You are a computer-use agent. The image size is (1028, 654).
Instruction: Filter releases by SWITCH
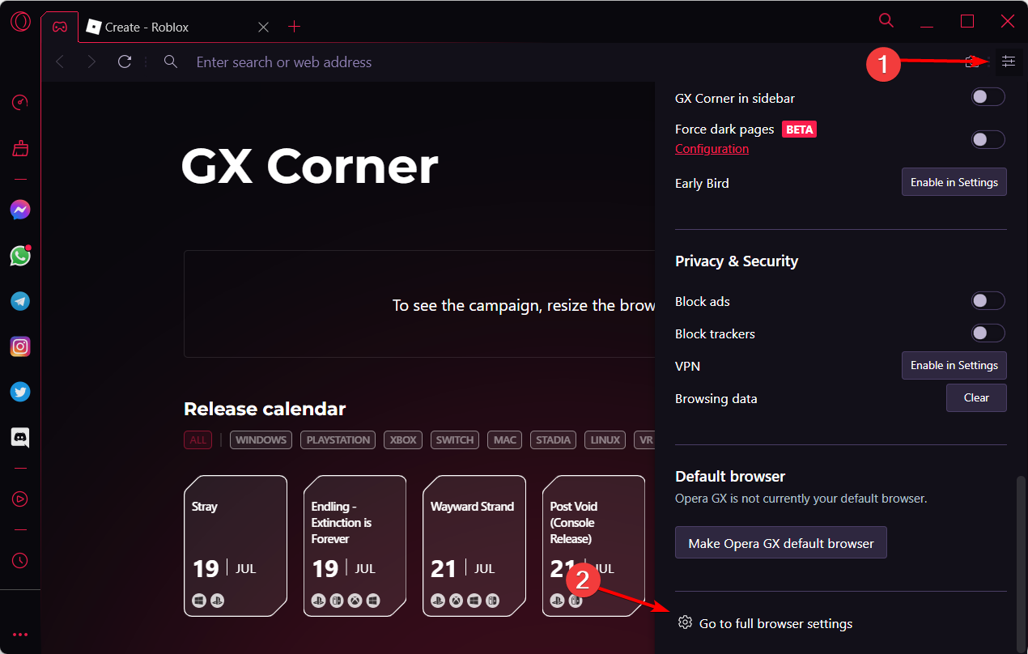(455, 440)
